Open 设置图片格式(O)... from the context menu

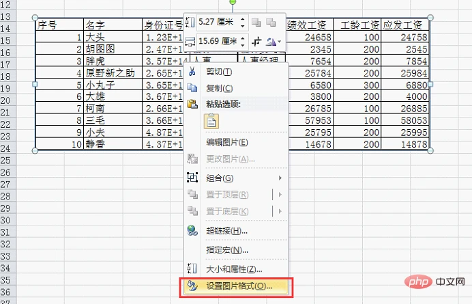pos(236,286)
